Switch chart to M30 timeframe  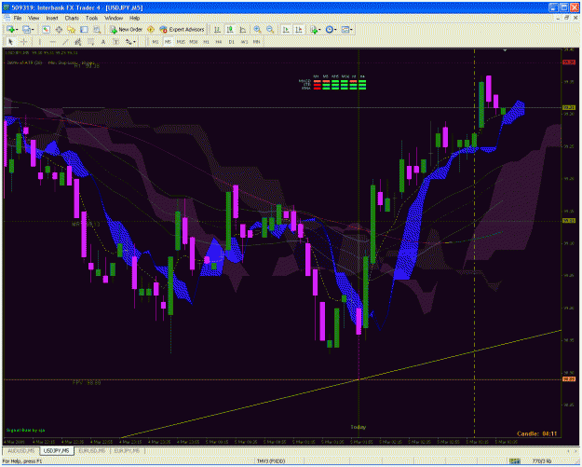coord(194,42)
